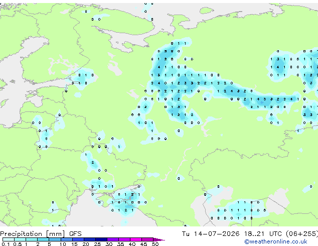Click the forecast date 'Tu 14-07-2026 18..21 UTC'
Image resolution: width=318 pixels, height=246 pixels.
[232, 234]
